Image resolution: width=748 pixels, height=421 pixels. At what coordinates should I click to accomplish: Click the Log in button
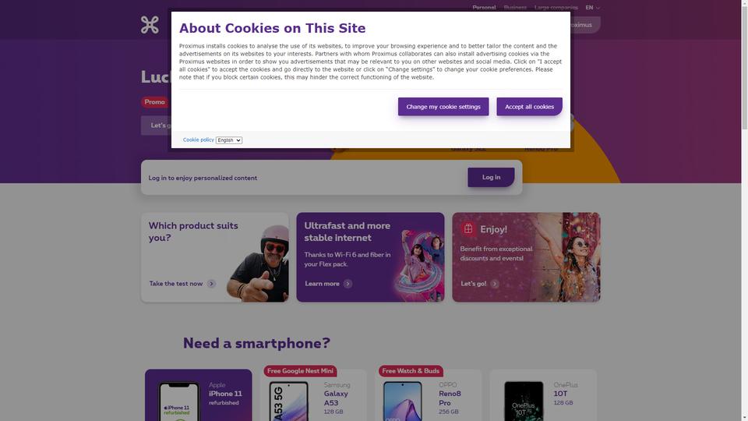(x=491, y=177)
